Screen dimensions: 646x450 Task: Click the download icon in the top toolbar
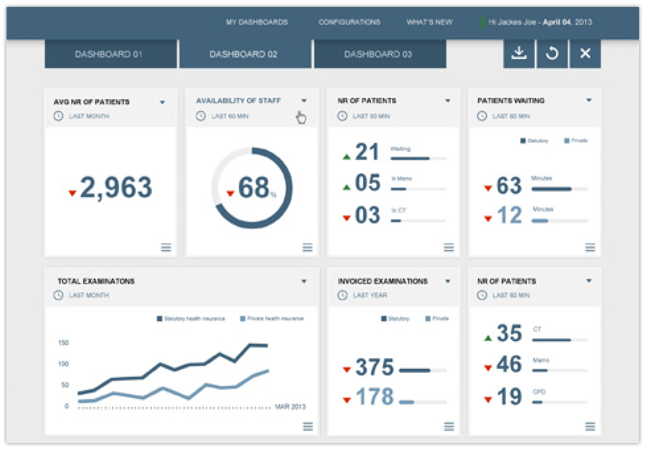519,53
